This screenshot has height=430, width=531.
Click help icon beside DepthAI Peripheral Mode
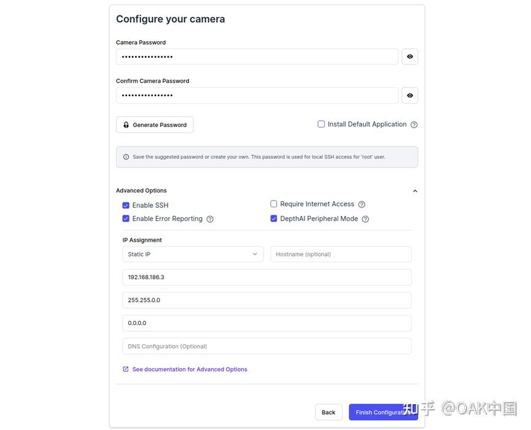coord(365,219)
